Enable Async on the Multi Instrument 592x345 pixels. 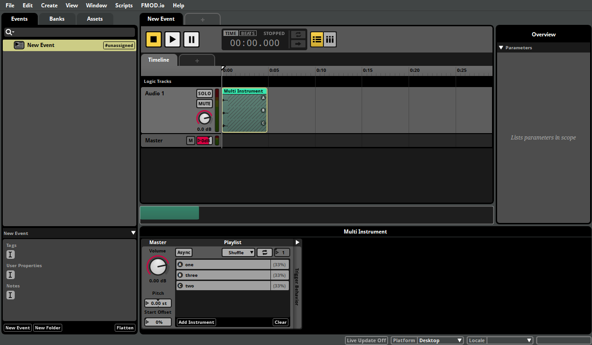[x=183, y=252]
